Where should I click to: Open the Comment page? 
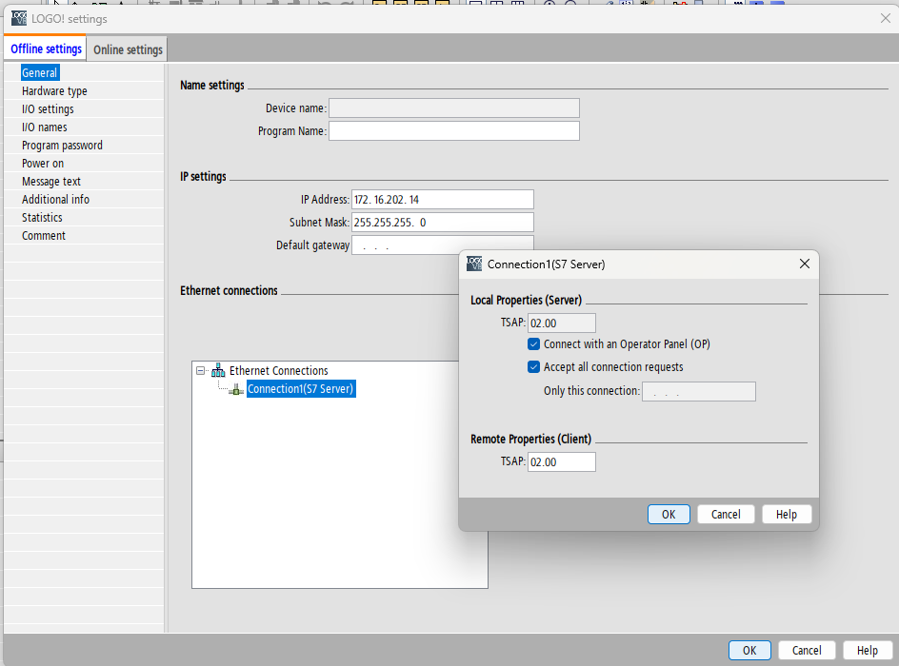(44, 235)
